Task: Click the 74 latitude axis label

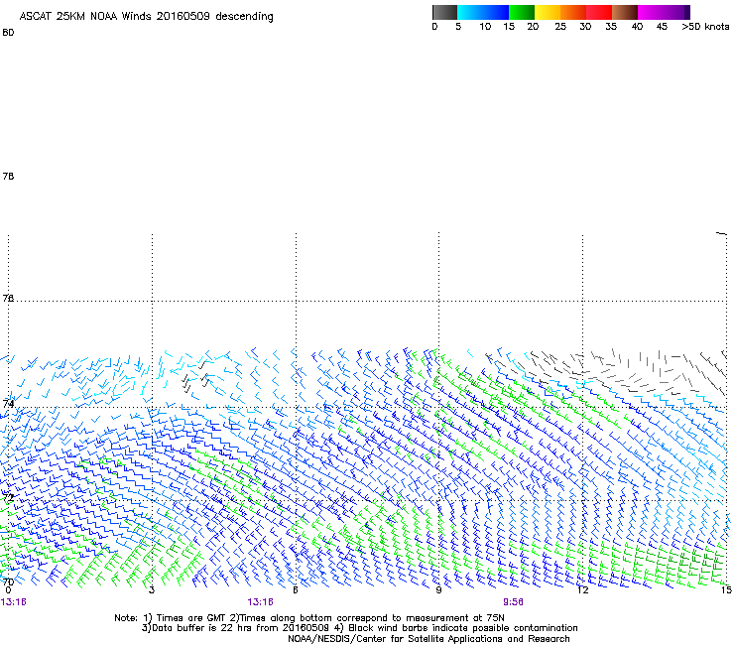Action: click(x=8, y=403)
